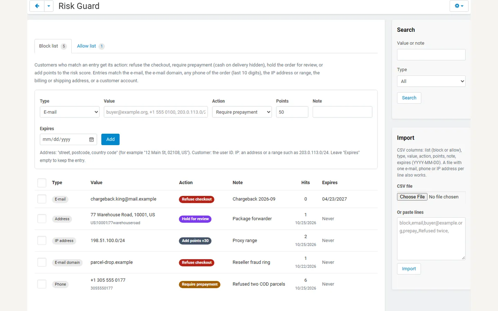Click the Require prepayment badge in phone row
Image resolution: width=498 pixels, height=311 pixels.
coord(200,284)
